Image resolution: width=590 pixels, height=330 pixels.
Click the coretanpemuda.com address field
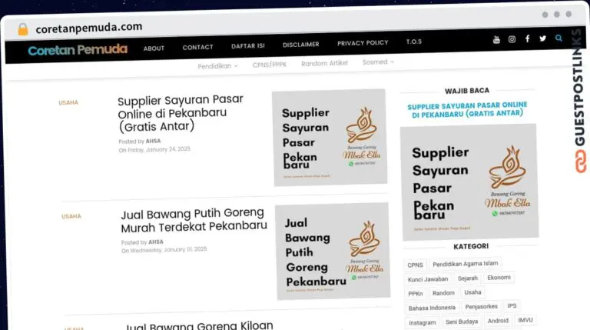click(89, 28)
